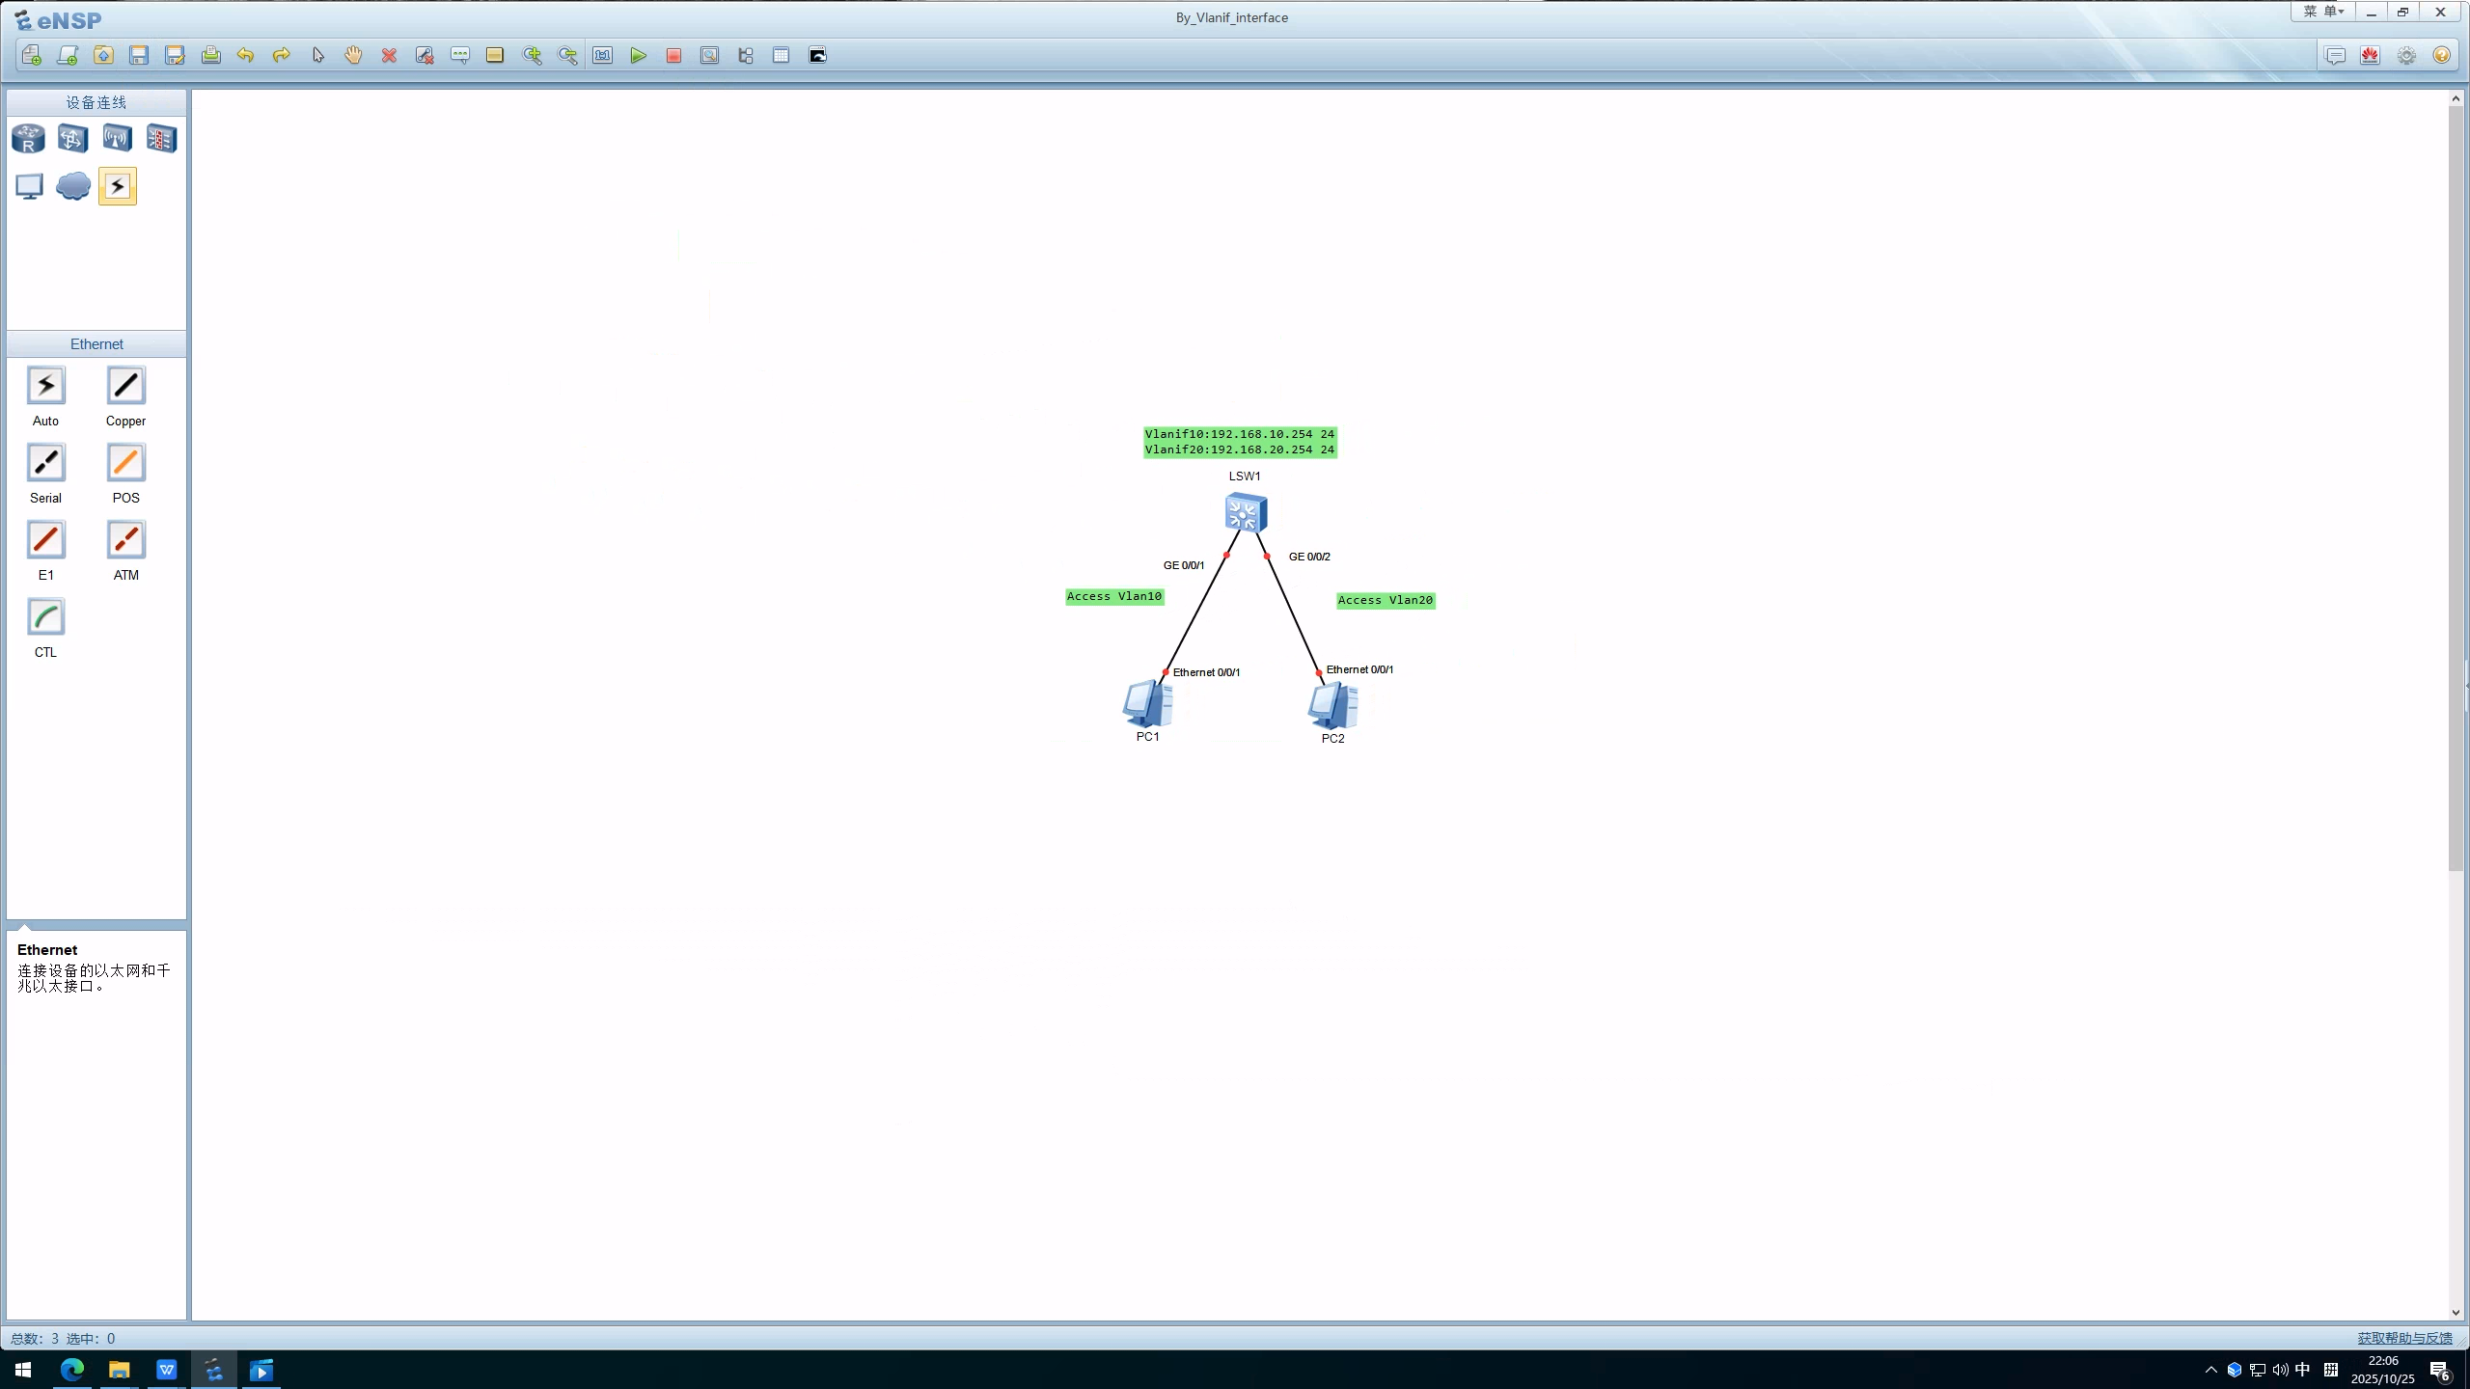
Task: Toggle the Auto cable connection mode
Action: [x=45, y=386]
